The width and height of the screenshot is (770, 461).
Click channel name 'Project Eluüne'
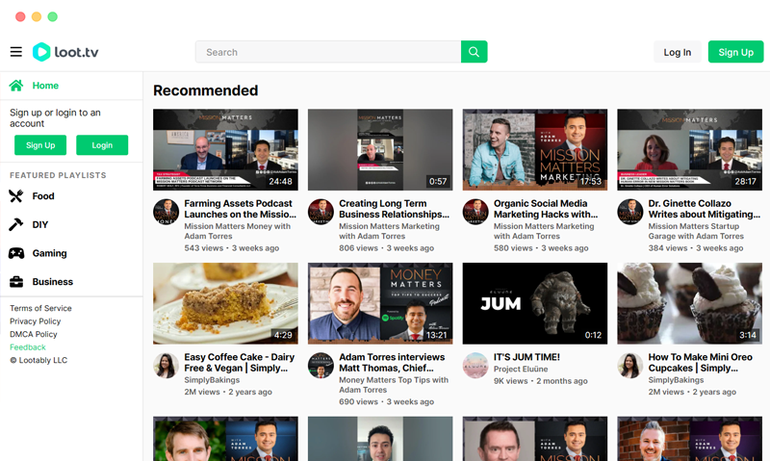[521, 370]
